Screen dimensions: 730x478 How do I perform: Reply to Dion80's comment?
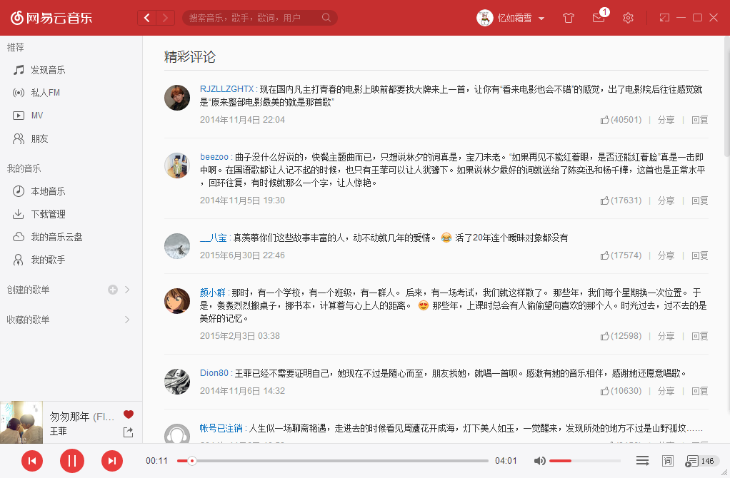point(700,390)
